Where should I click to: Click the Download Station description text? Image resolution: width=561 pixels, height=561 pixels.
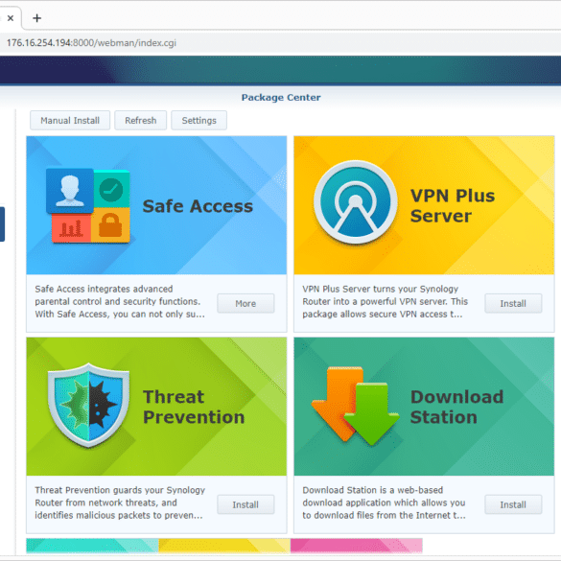click(384, 503)
